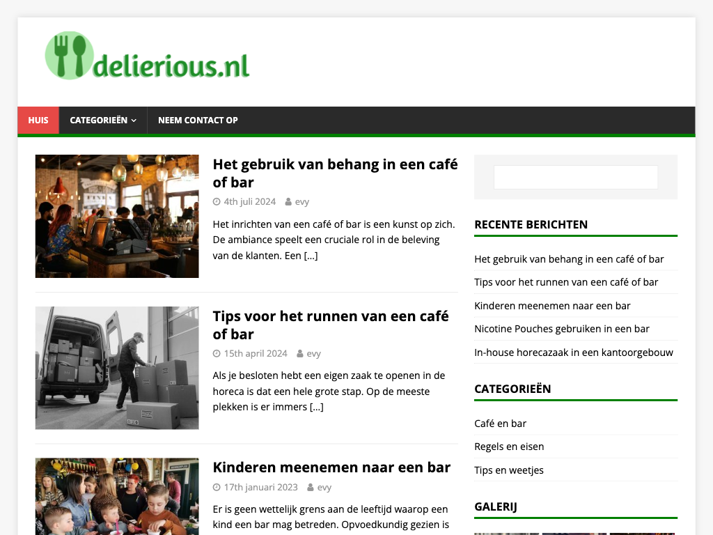Click the author icon on Kinderen meenemen post

310,487
